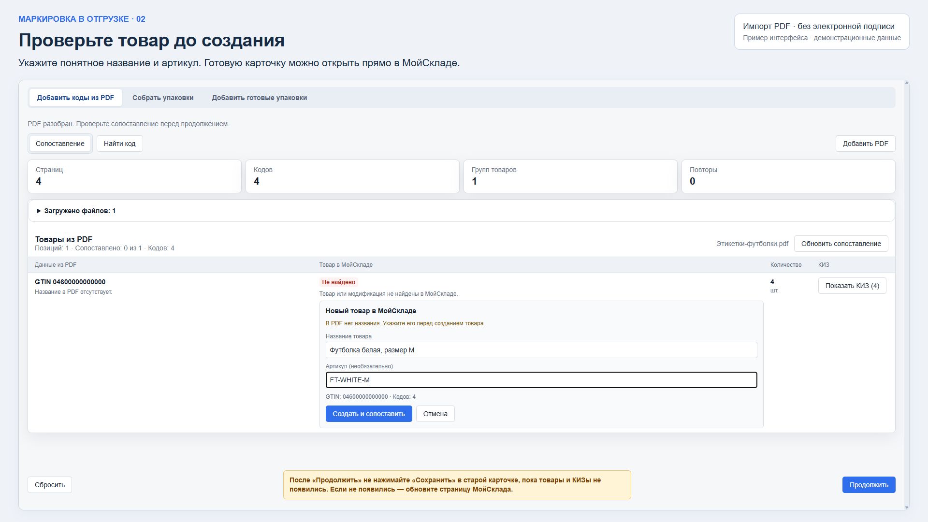Click 'GTIN: 04600000000000 · Кодов: 4' summary line

[x=371, y=397]
